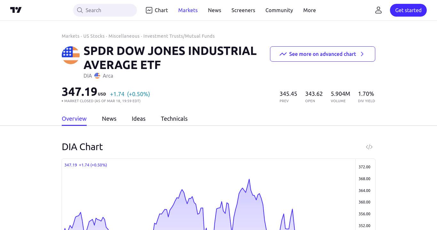Click the +1.74 (+0.50%) change in the header
Viewport: 437px width, 230px height.
130,94
